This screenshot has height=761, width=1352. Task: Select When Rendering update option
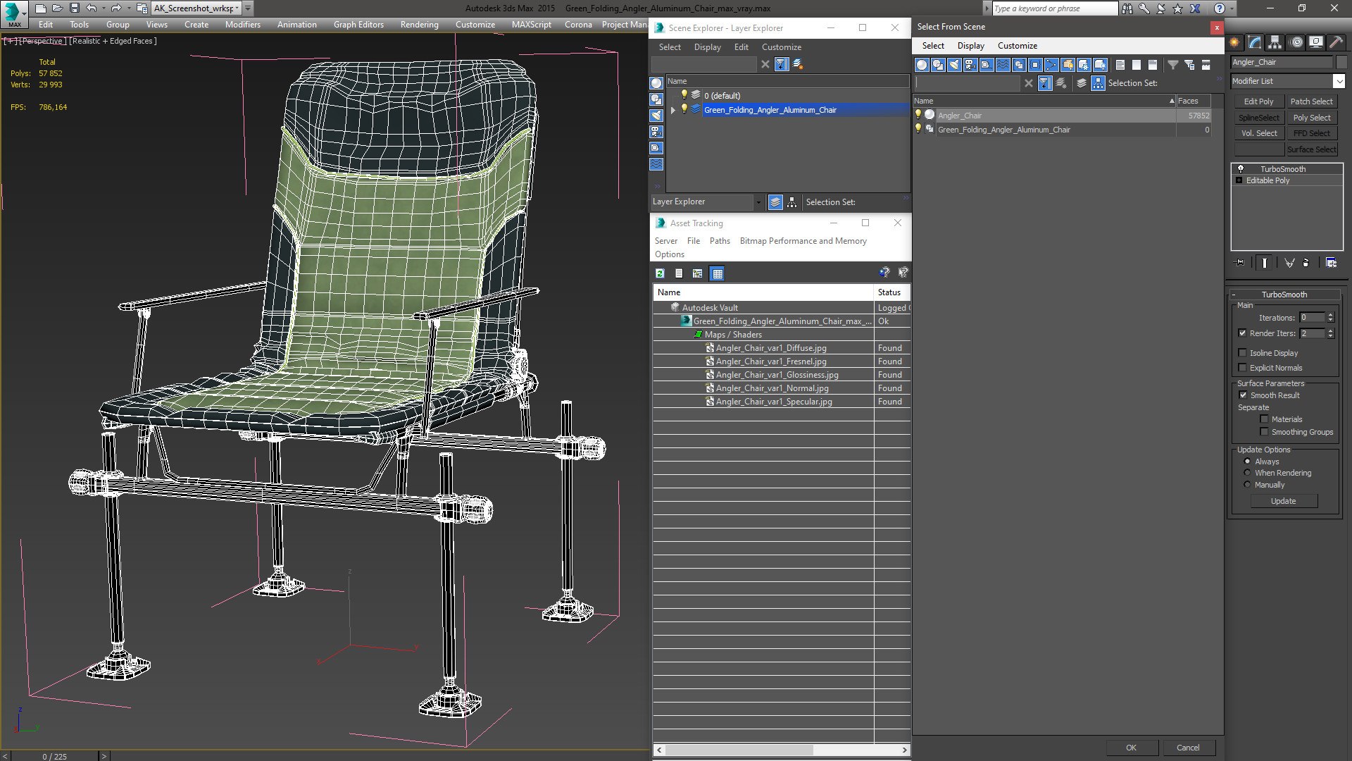(x=1247, y=473)
